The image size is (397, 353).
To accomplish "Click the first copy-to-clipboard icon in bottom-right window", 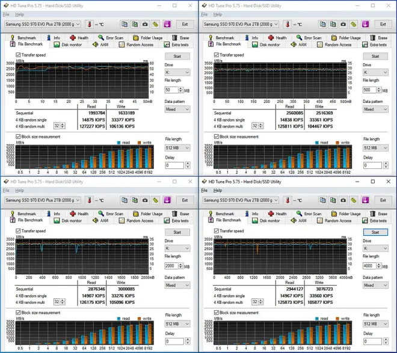I will click(322, 200).
